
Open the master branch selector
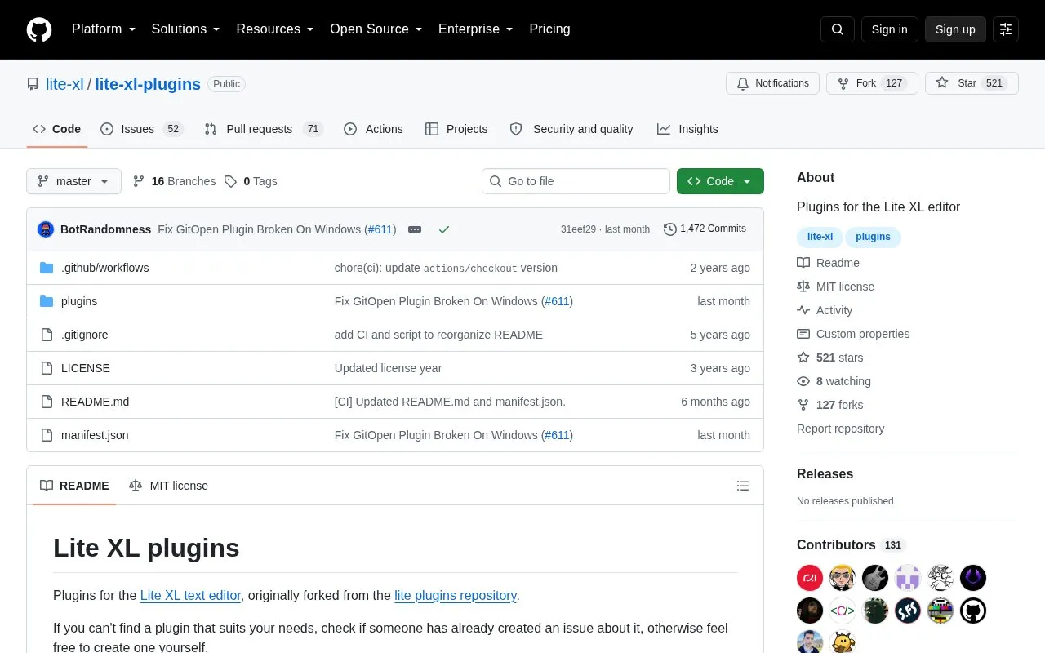[73, 181]
